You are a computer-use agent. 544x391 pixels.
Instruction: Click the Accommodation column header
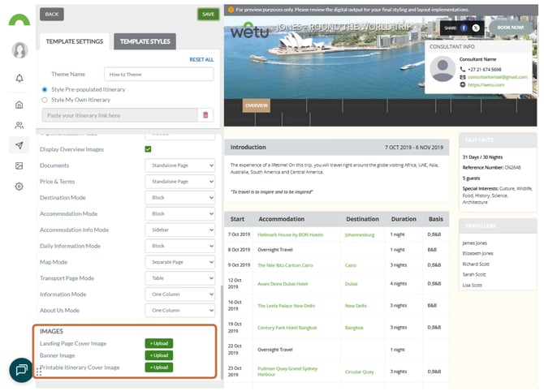pos(282,219)
